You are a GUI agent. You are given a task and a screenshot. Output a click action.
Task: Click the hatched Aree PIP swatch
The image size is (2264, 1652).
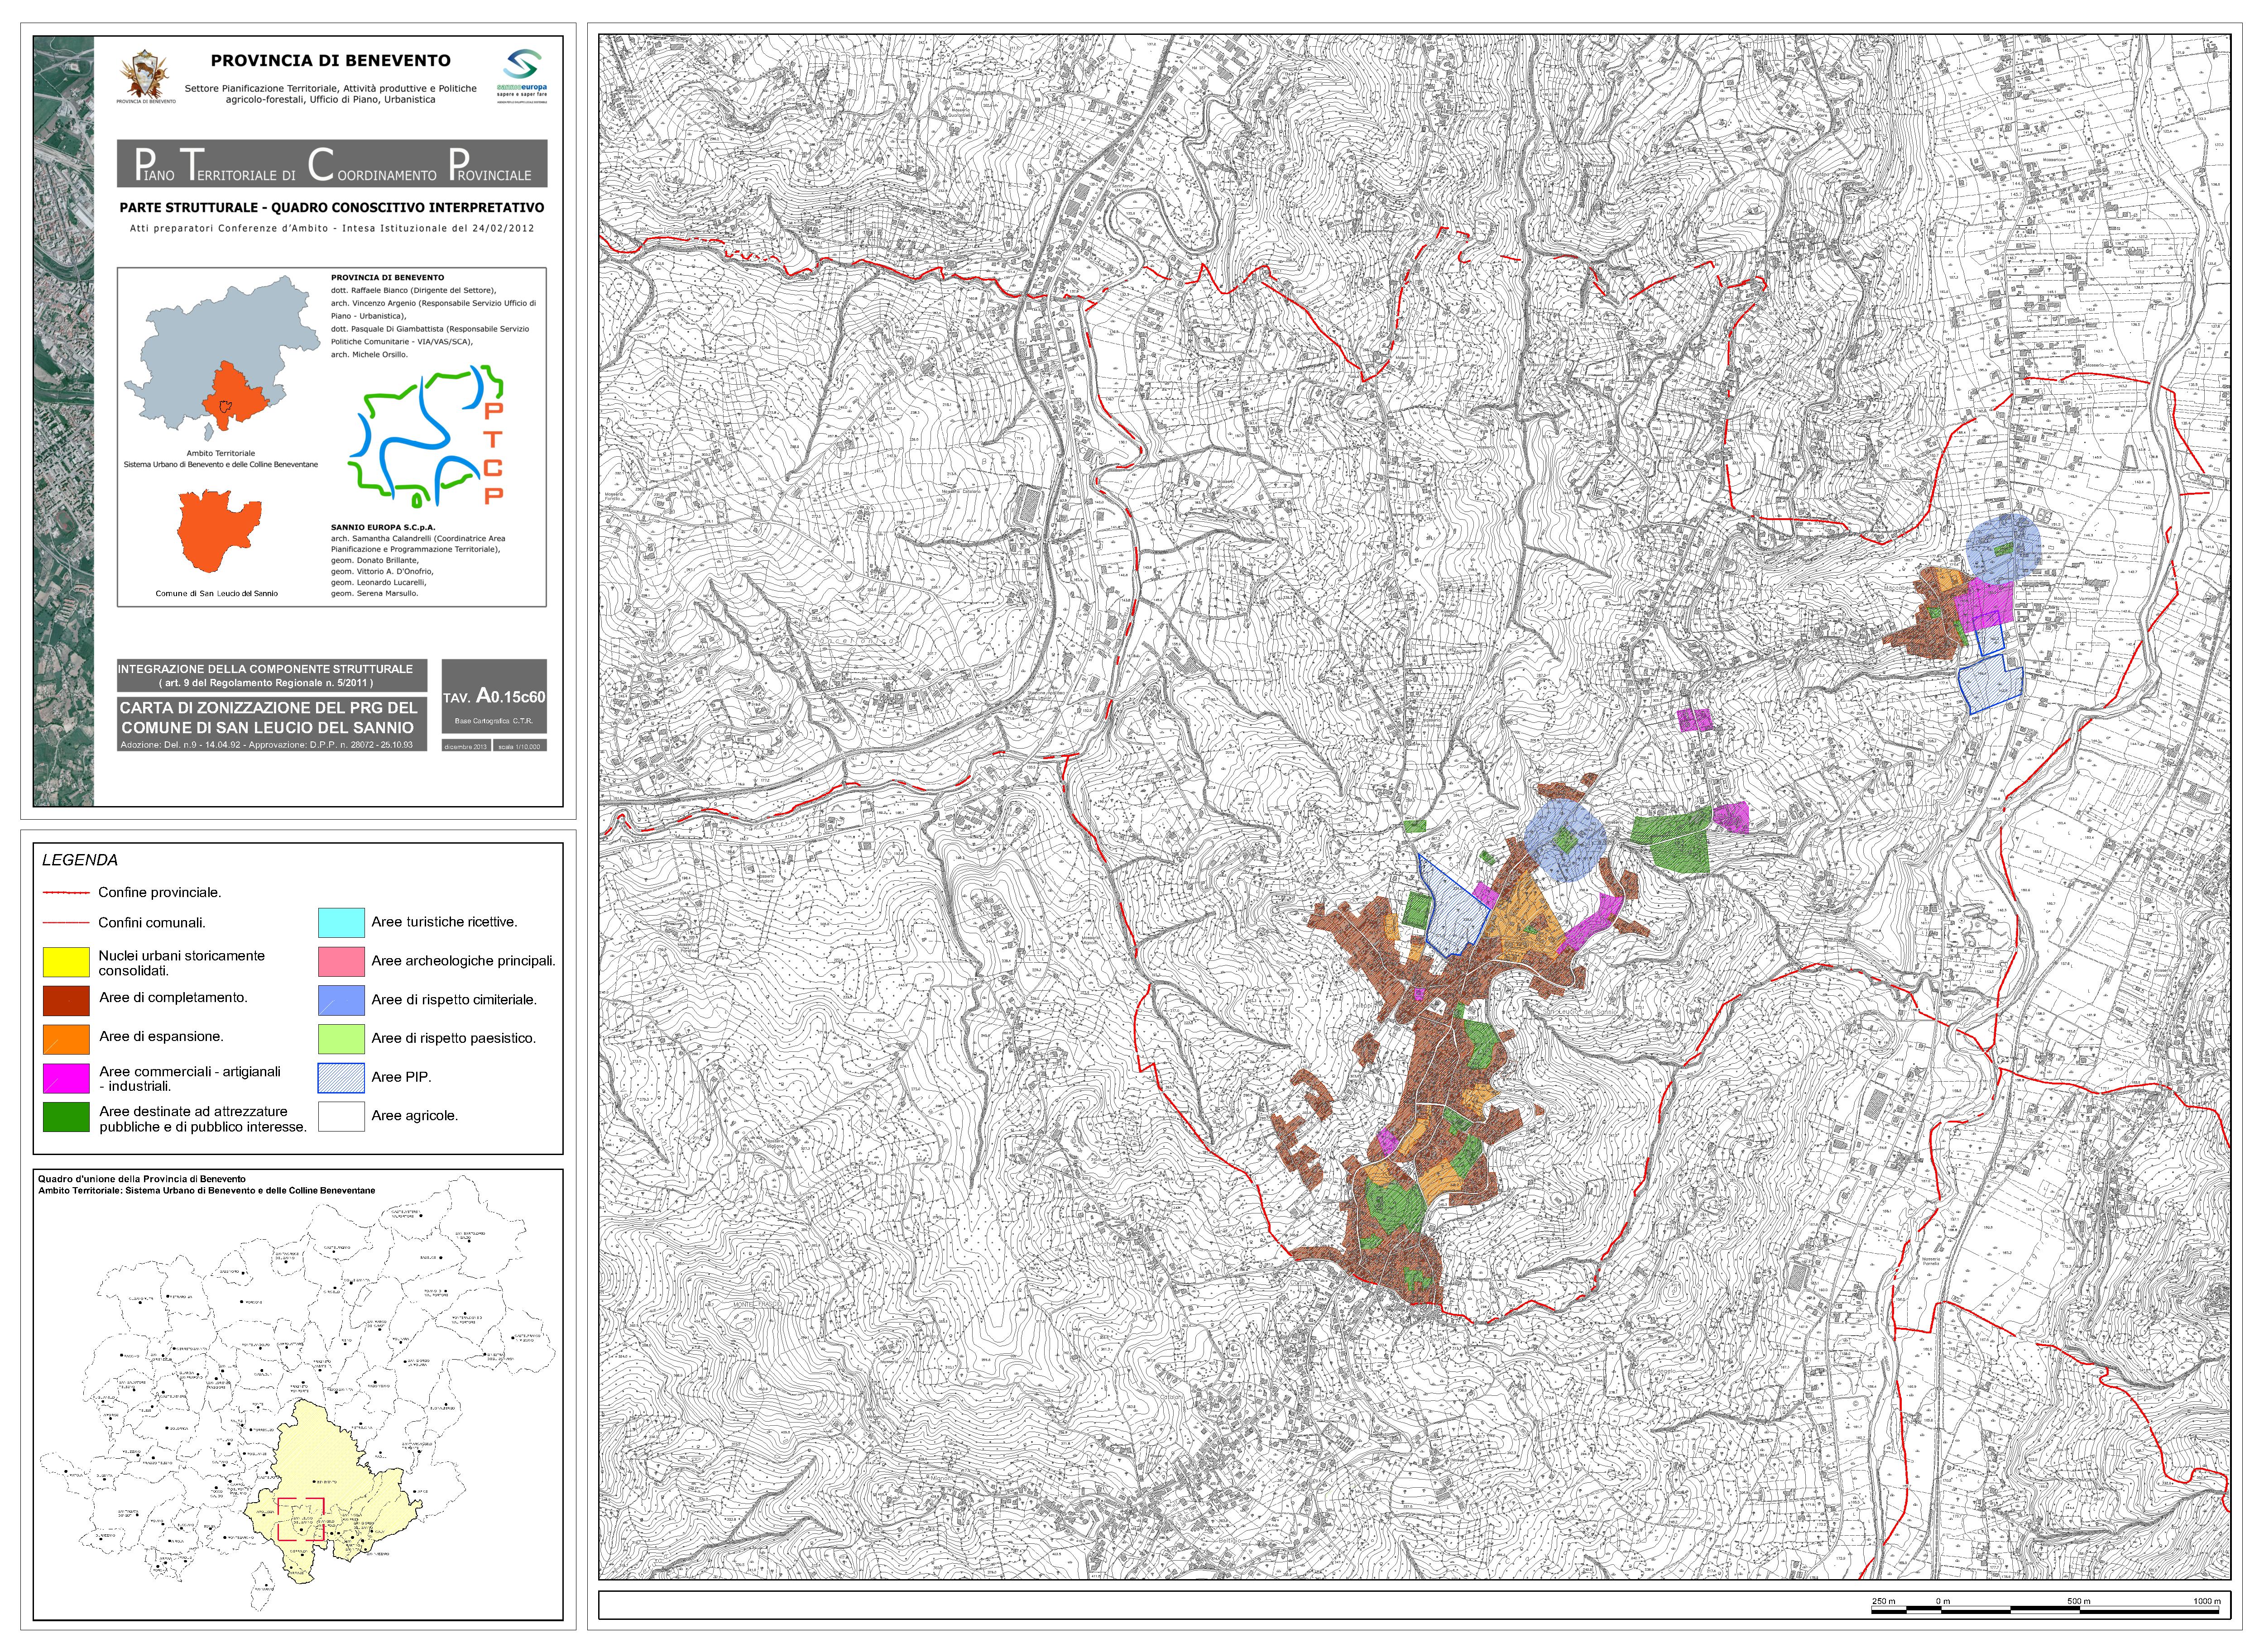point(341,1078)
